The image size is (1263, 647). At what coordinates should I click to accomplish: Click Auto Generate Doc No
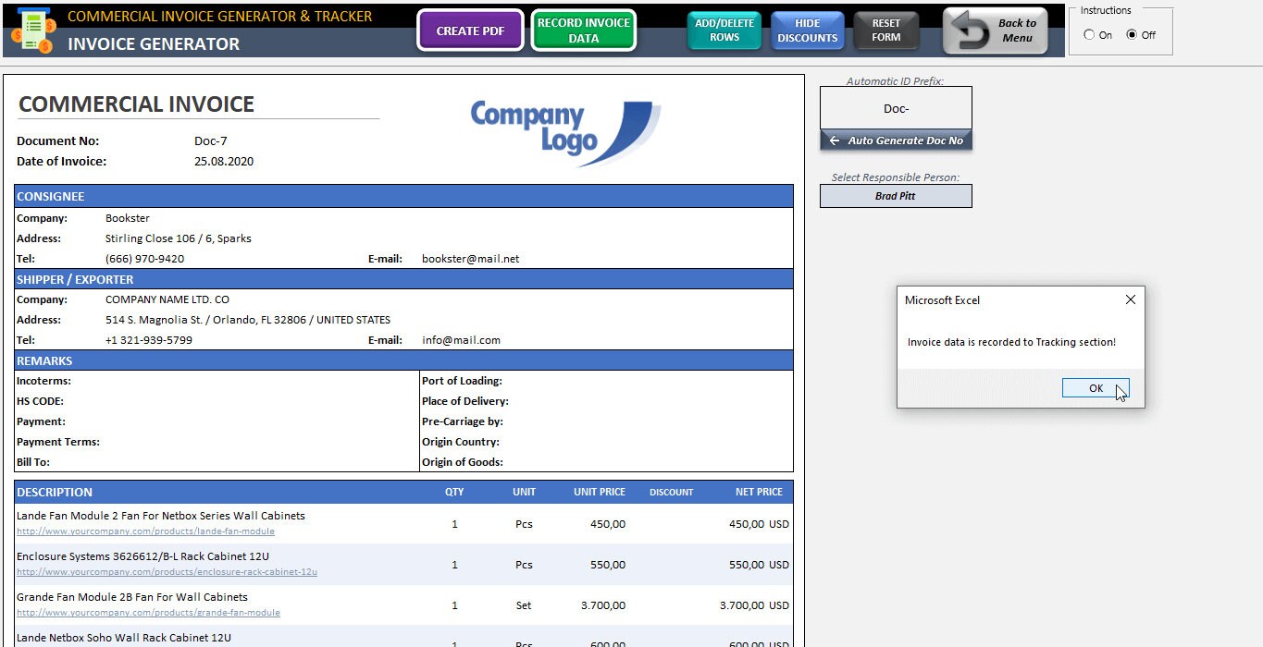[x=895, y=140]
